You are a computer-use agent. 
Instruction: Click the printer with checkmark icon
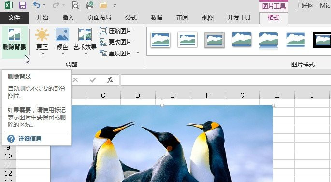[89, 5]
